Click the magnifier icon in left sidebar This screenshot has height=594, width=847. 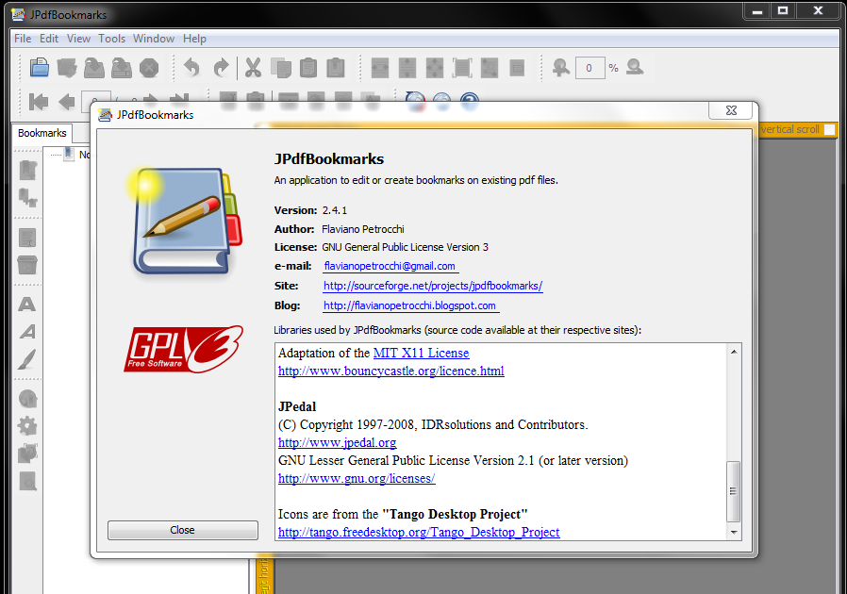[x=27, y=481]
